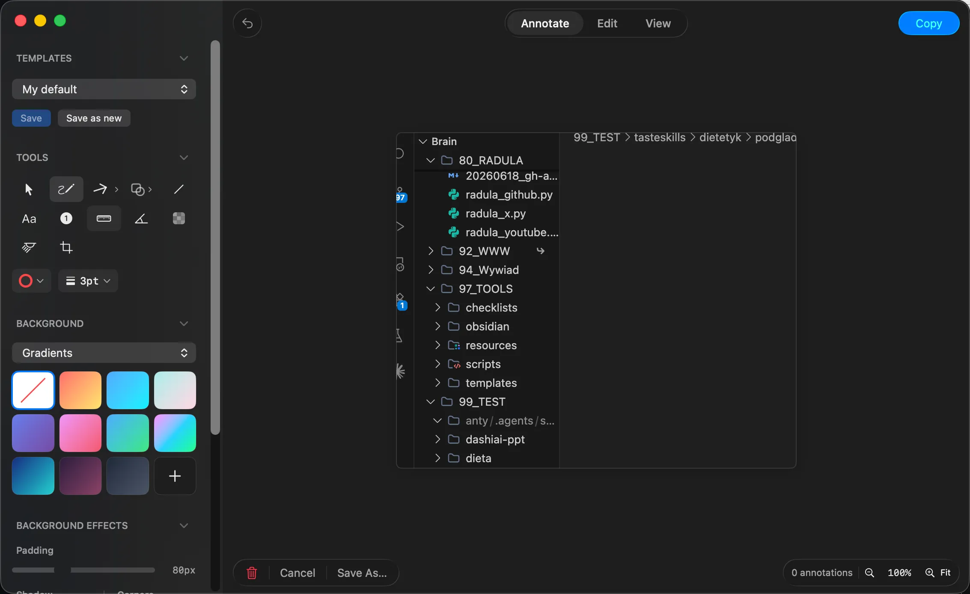Select the teal green gradient swatch
Screen dimensions: 970x594
pos(128,433)
